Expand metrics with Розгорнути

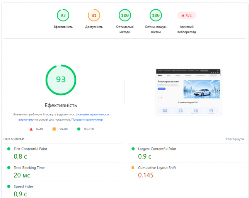(235, 139)
